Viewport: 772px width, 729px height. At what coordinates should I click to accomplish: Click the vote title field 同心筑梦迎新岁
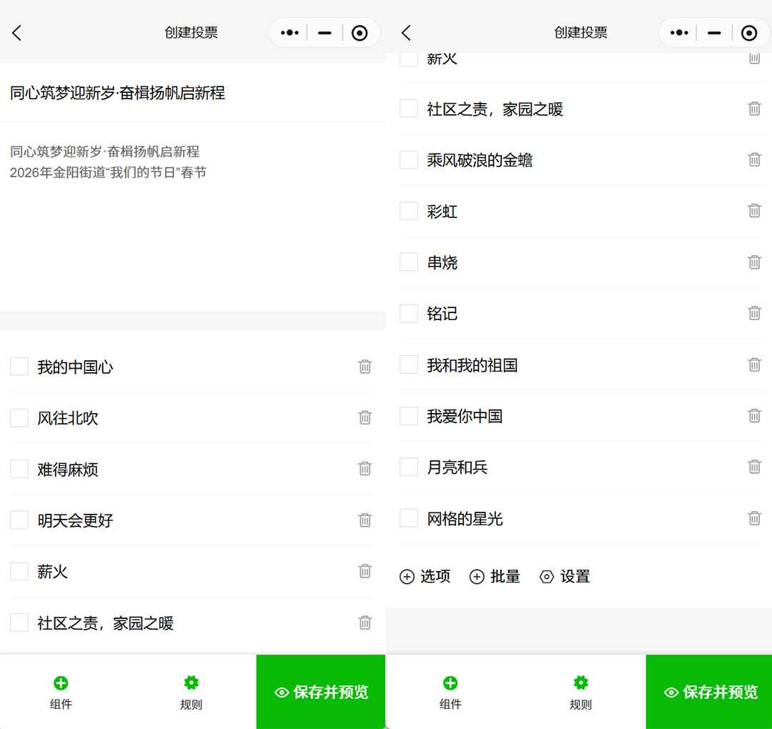(118, 93)
